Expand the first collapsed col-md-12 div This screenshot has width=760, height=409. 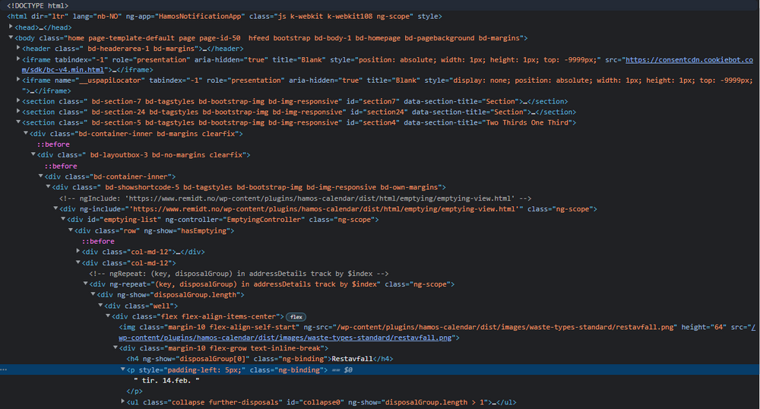pyautogui.click(x=79, y=252)
